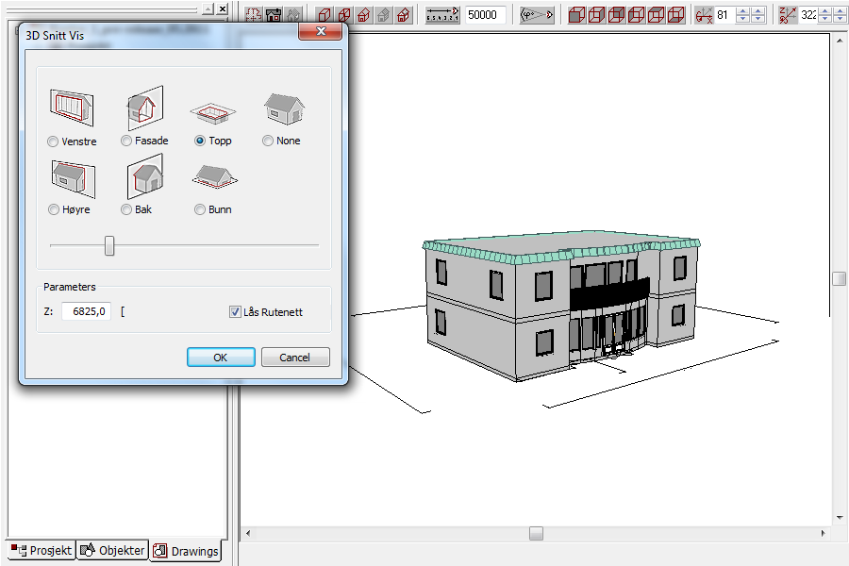
Task: Click the scroll-left arrow of 3D view
Action: 248,534
